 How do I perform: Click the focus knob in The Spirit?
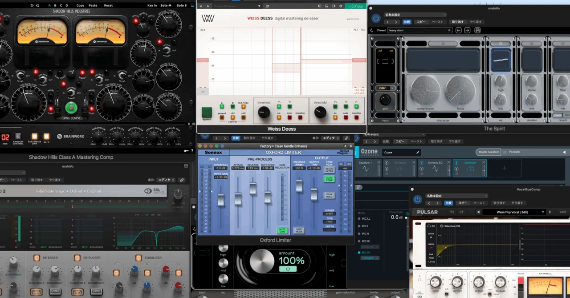coord(460,90)
